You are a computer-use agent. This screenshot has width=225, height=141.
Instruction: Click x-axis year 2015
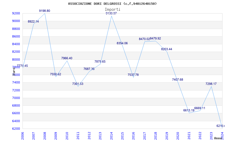123,136
